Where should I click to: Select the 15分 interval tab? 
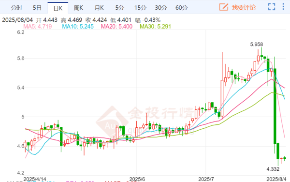click(x=140, y=8)
